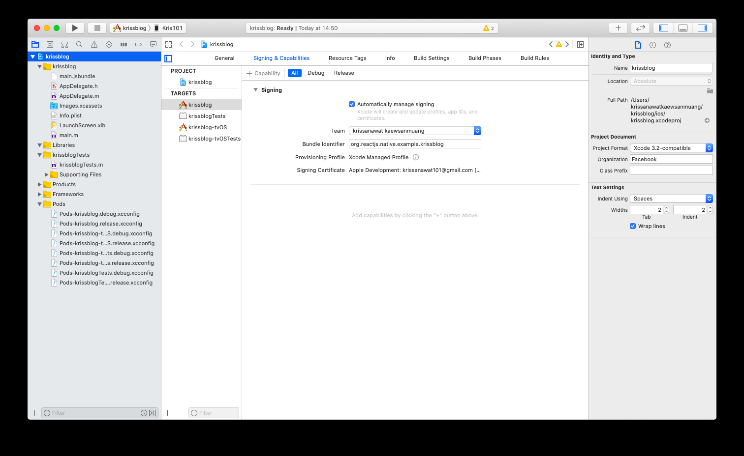Reveal project path in Finder arrow
This screenshot has height=456, width=744.
(x=707, y=120)
